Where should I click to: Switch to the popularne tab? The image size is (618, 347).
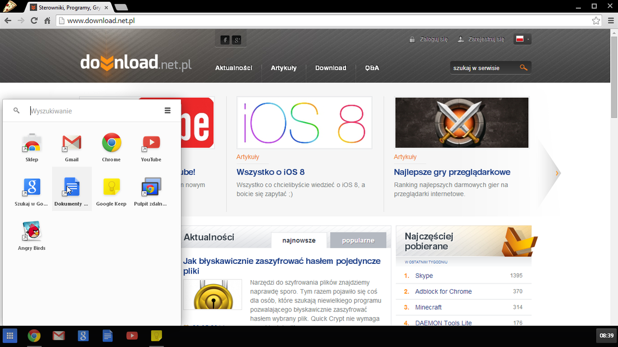click(358, 240)
